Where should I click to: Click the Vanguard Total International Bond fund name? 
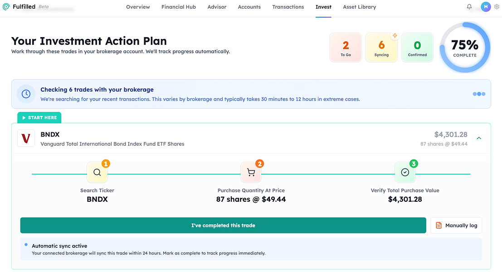pyautogui.click(x=112, y=144)
